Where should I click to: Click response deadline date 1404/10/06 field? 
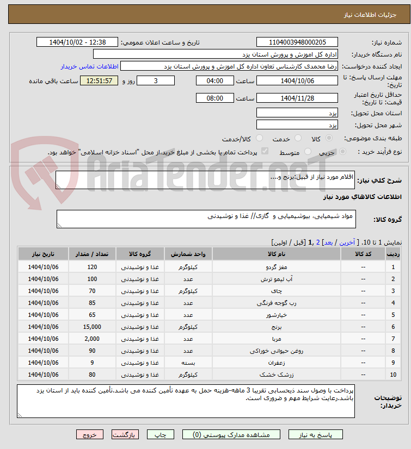pos(297,81)
